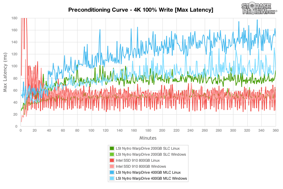Screen dimensions: 283x189
Task: Select legend label LSI Nytro WarpDrive 400GB MLC Windows
Action: coord(151,178)
